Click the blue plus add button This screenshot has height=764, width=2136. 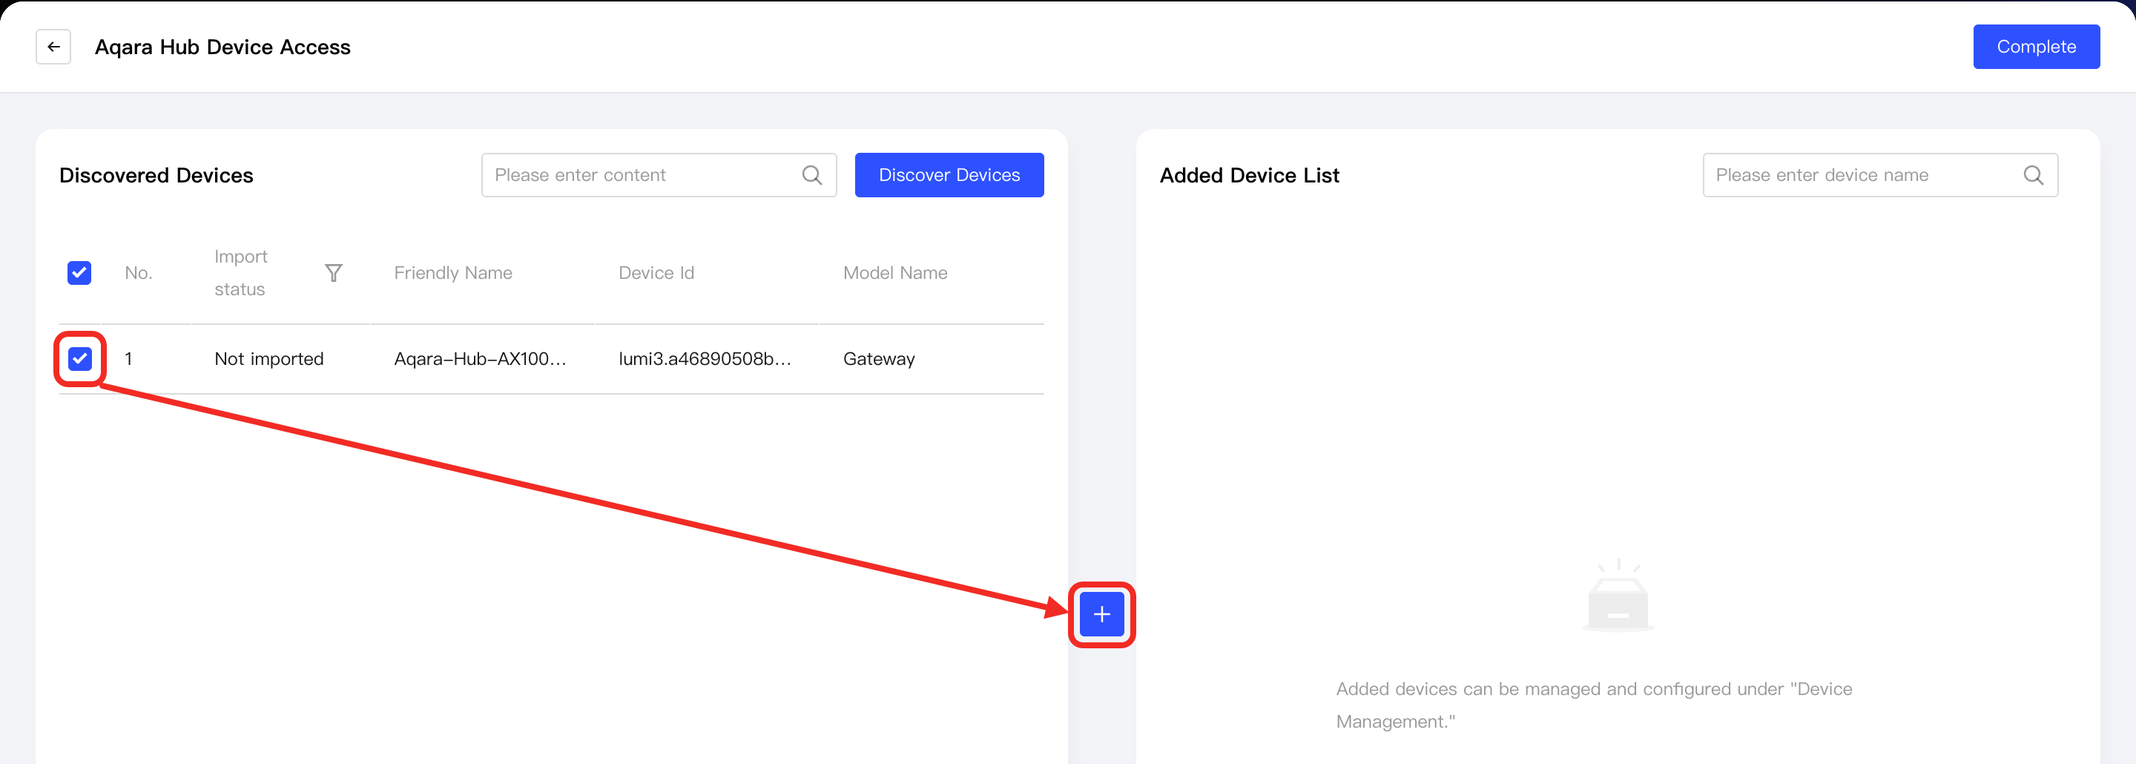(1101, 614)
